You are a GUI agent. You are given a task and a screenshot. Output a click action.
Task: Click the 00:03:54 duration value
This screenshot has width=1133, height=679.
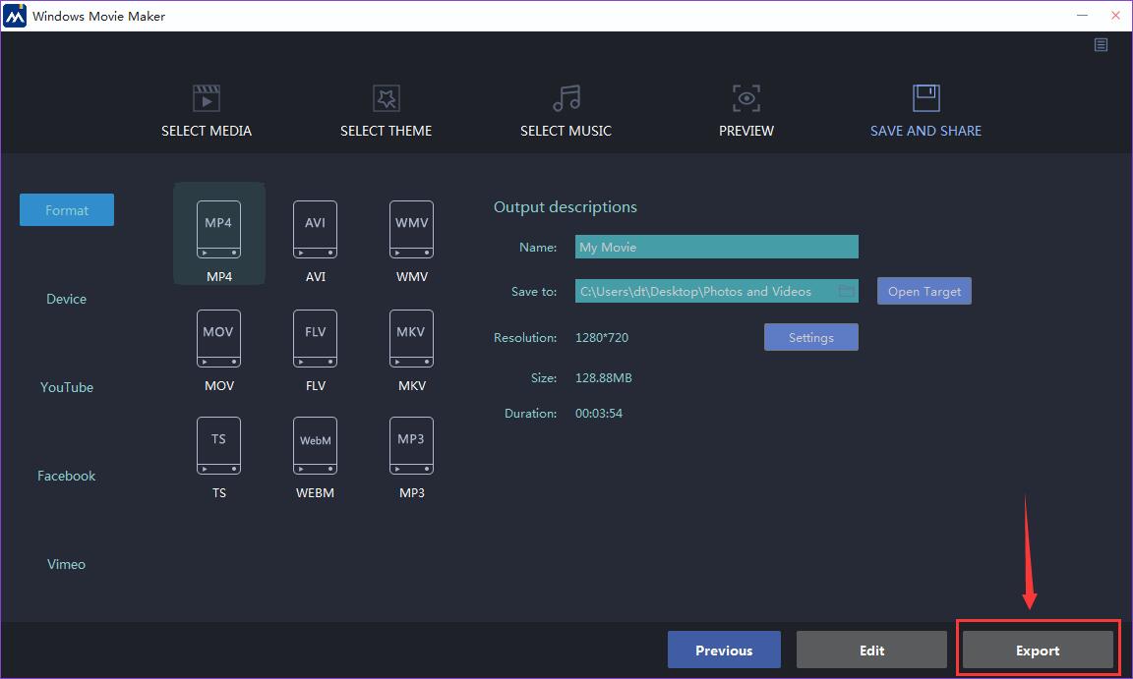(599, 414)
